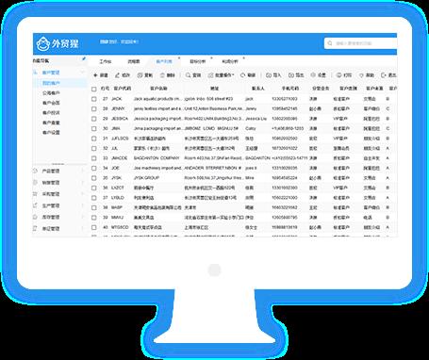This screenshot has height=360, width=429.
Task: Open the 目标分析 tab
Action: pyautogui.click(x=198, y=61)
